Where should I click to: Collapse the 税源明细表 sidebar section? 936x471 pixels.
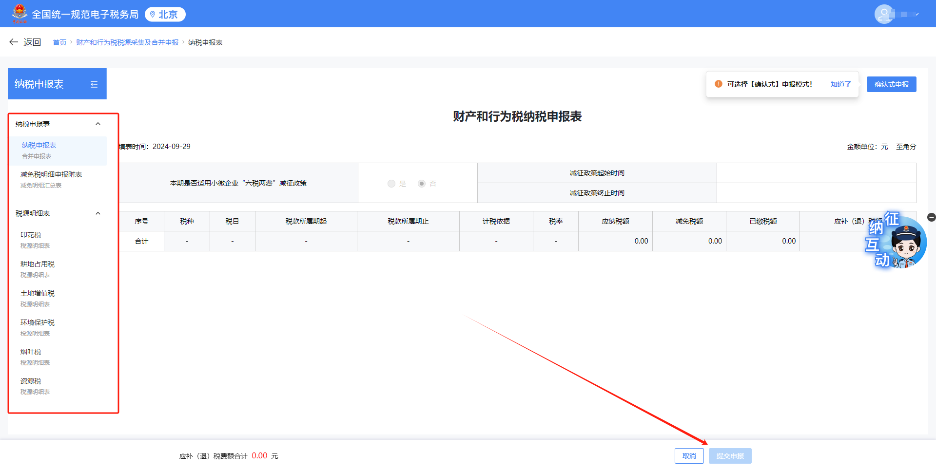pos(98,213)
